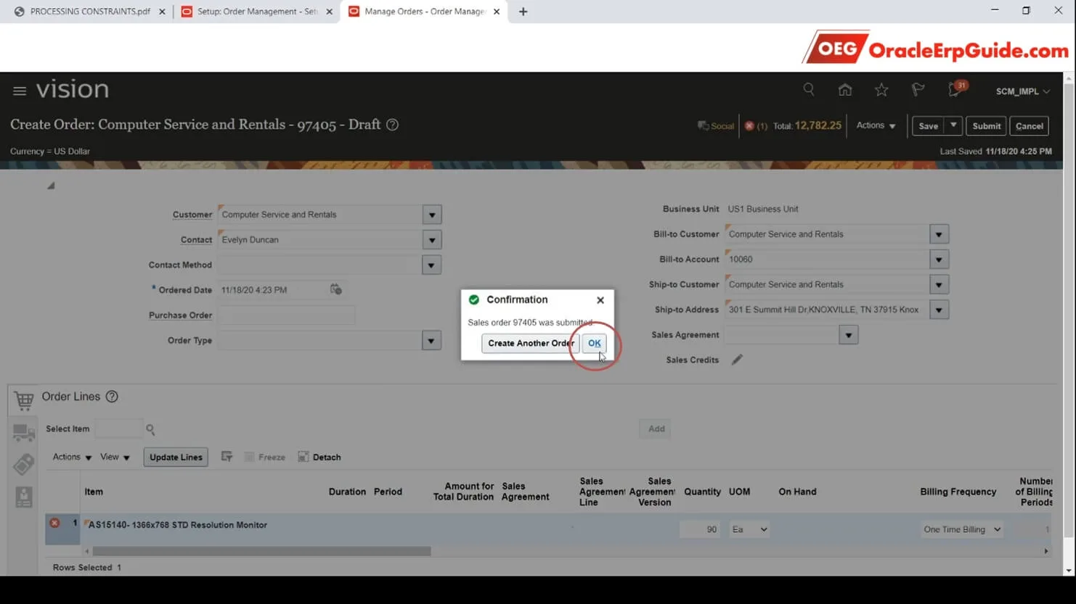
Task: Switch to Setup: Order Management browser tab
Action: [x=257, y=12]
